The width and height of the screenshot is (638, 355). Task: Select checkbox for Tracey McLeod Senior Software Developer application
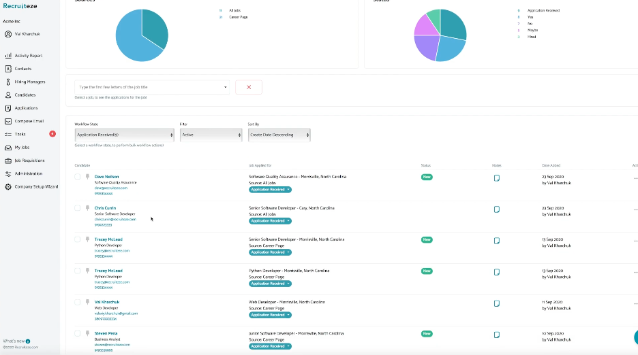point(77,239)
